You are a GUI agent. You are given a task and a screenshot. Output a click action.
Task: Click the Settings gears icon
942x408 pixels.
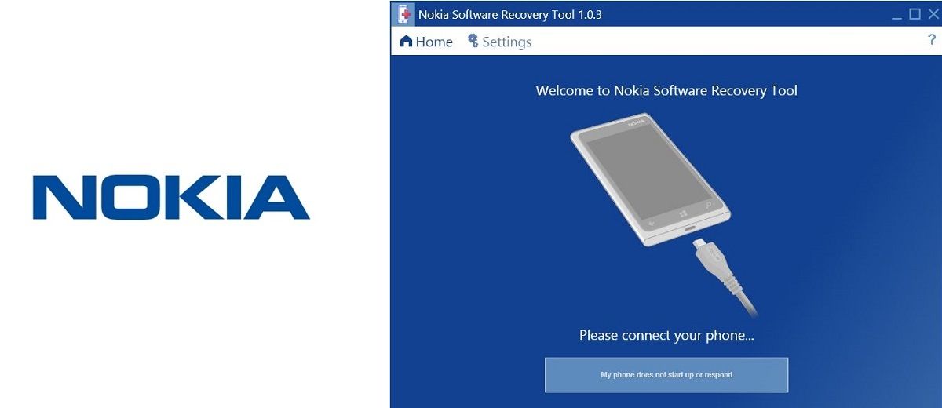pyautogui.click(x=473, y=41)
